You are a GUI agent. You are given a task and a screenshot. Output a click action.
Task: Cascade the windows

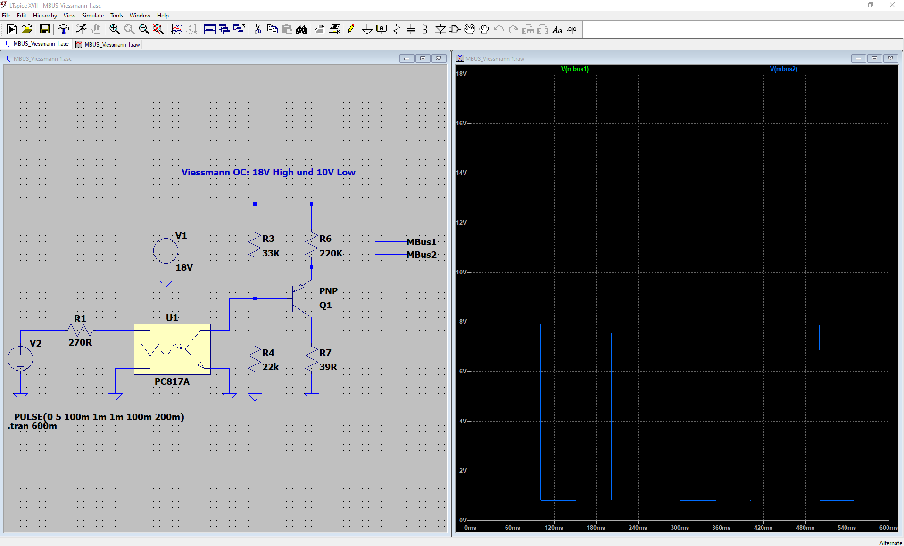click(224, 29)
